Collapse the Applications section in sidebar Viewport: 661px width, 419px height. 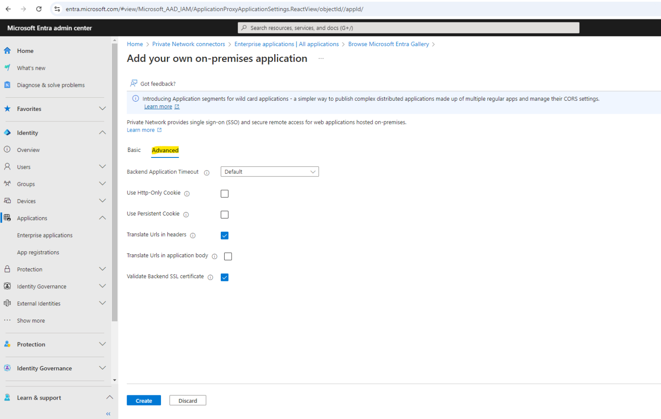102,218
